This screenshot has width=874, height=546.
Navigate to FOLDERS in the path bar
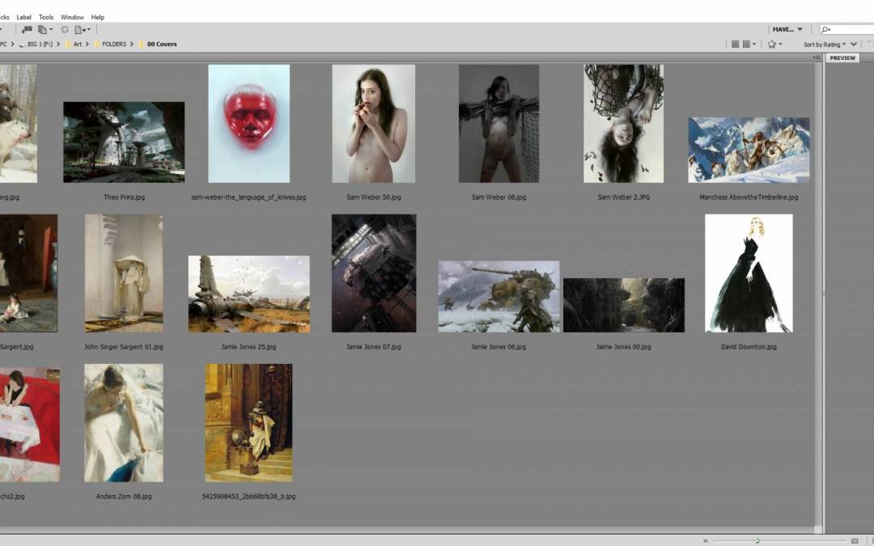[x=113, y=44]
